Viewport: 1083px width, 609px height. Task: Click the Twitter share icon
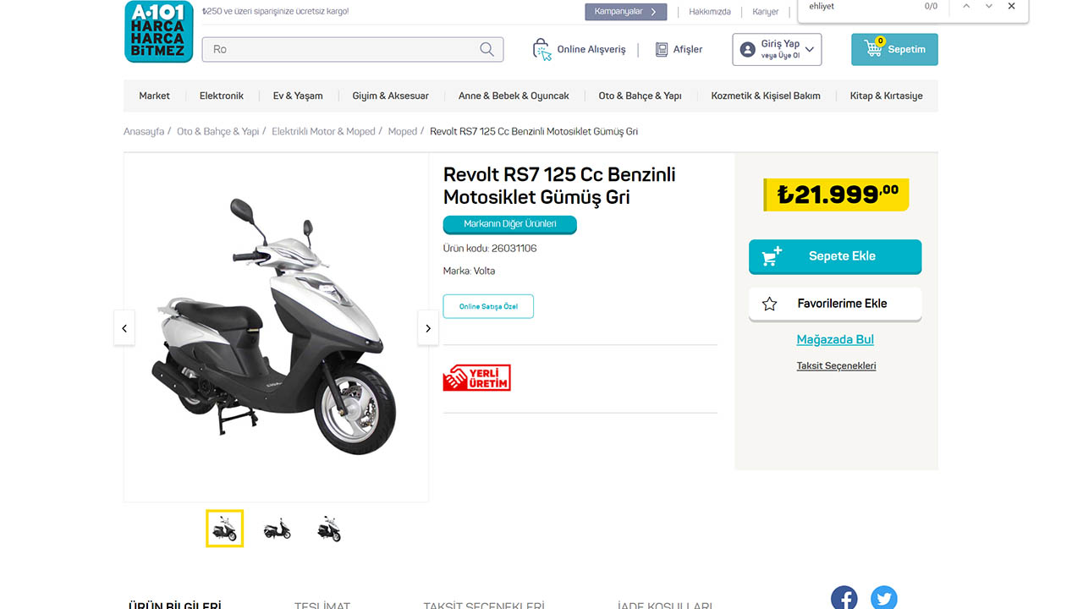pyautogui.click(x=883, y=598)
